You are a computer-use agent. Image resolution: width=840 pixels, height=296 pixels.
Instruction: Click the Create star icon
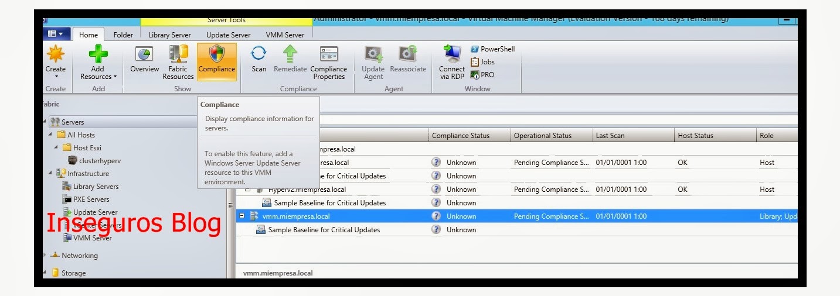pyautogui.click(x=56, y=54)
